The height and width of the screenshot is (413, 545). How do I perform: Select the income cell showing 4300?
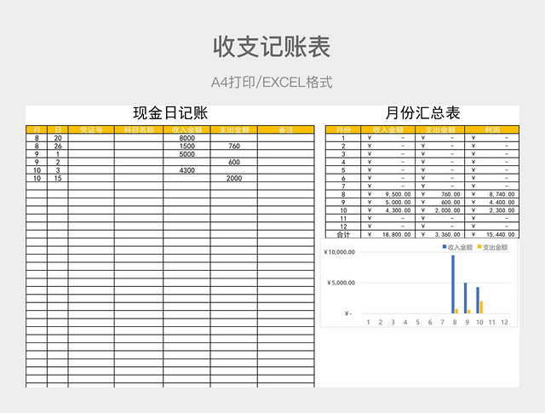[x=186, y=170]
